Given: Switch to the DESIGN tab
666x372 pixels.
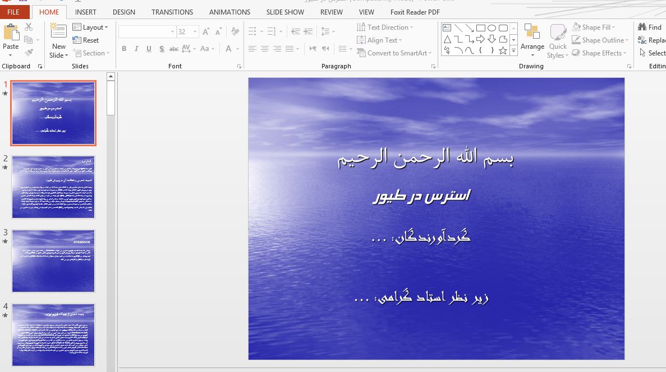Looking at the screenshot, I should click(123, 12).
